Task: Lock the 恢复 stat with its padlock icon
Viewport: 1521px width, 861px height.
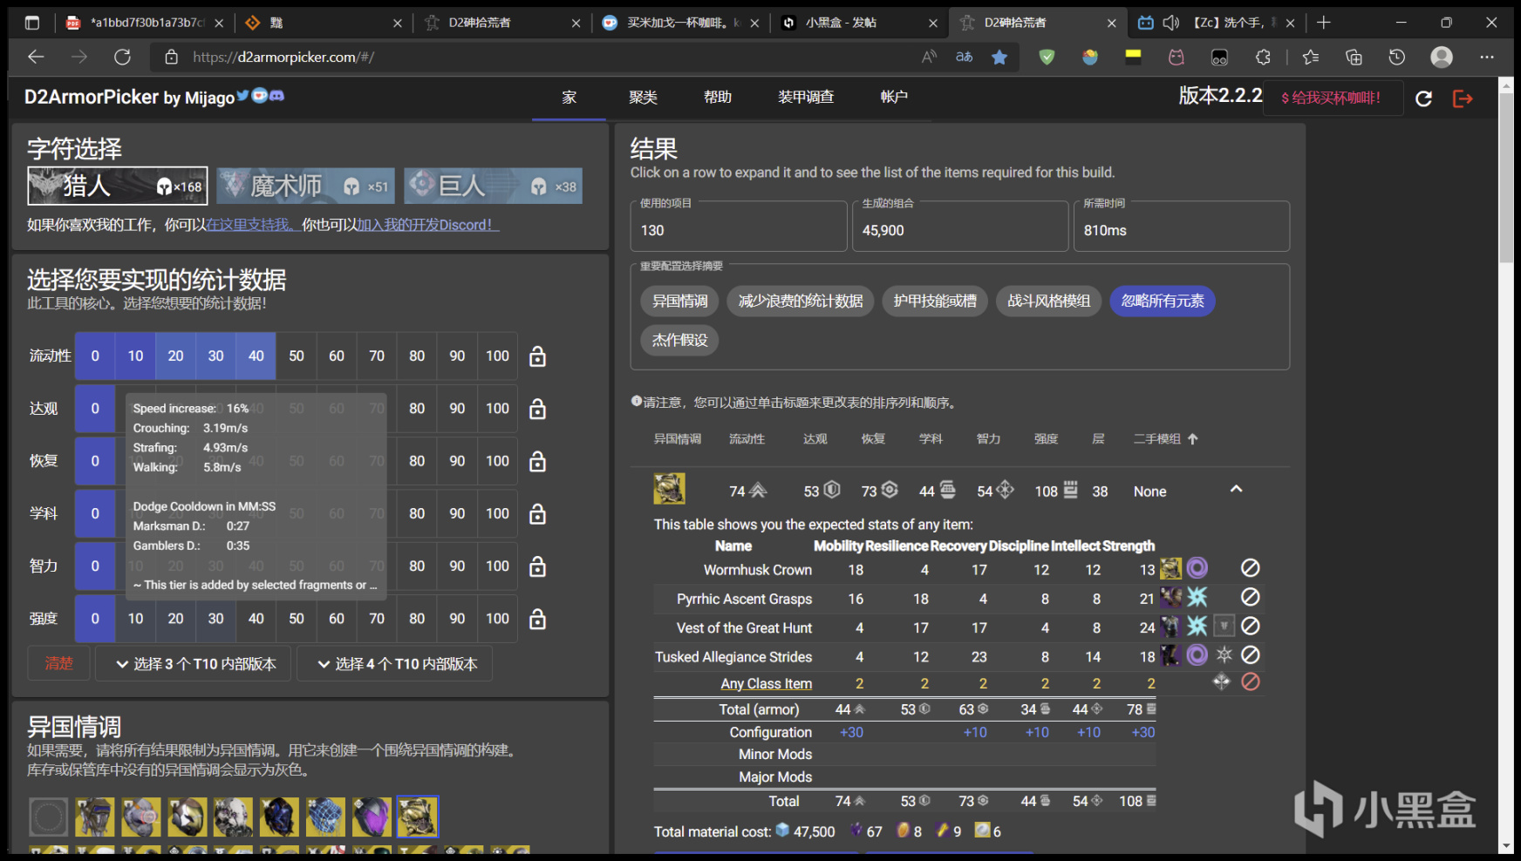Action: [538, 461]
